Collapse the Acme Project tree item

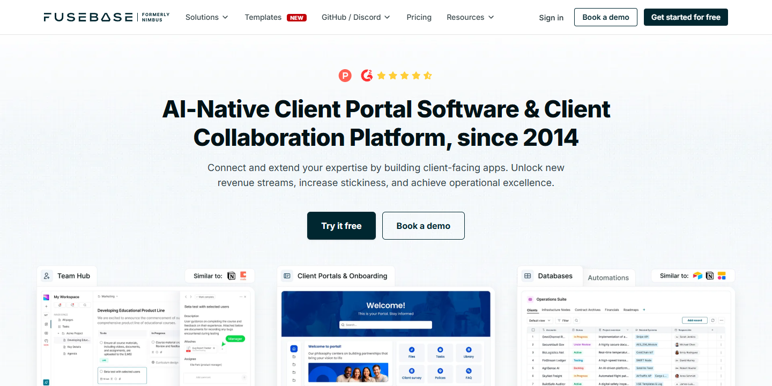click(58, 333)
